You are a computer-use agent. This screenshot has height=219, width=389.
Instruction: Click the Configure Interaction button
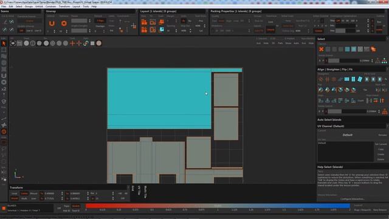(x=353, y=199)
